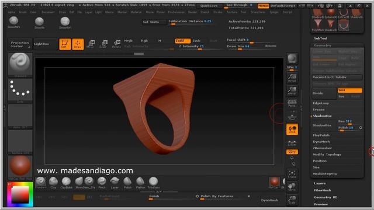The width and height of the screenshot is (374, 210).
Task: Click the Divide button
Action: click(324, 93)
